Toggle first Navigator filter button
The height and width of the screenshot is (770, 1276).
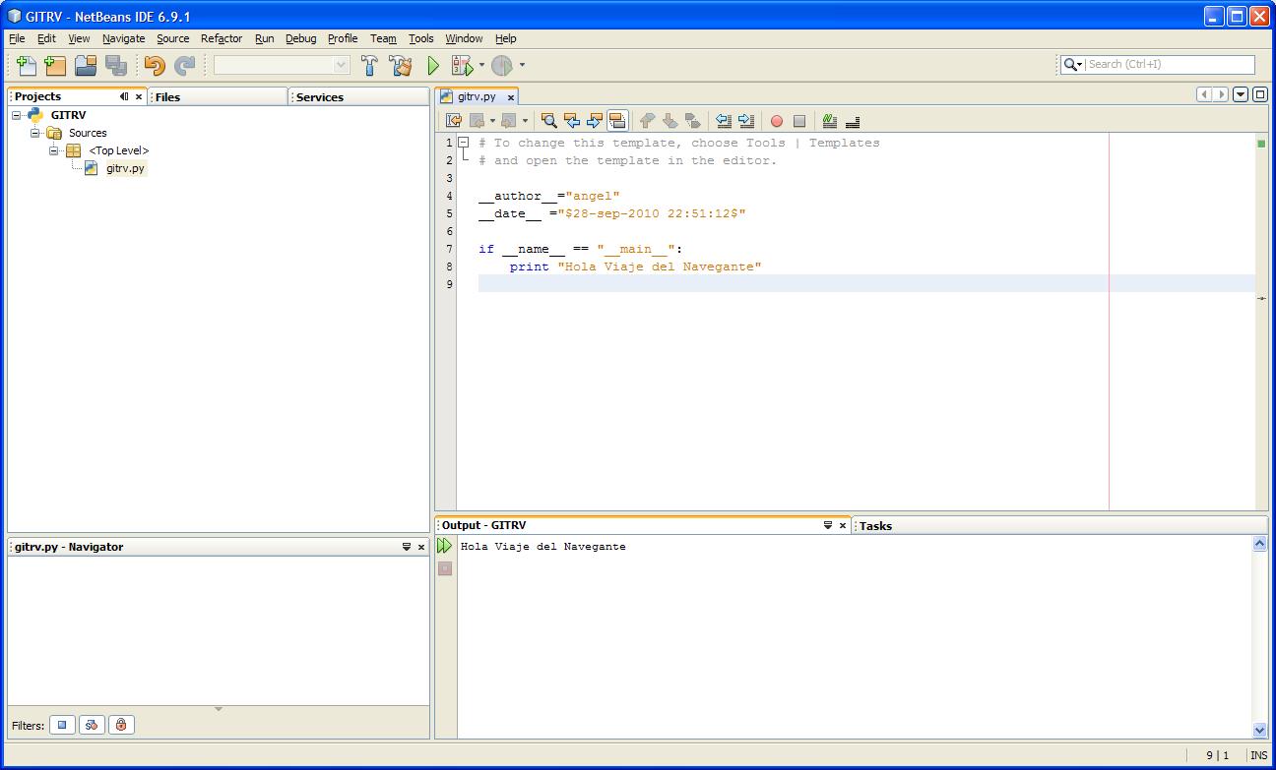pos(62,725)
